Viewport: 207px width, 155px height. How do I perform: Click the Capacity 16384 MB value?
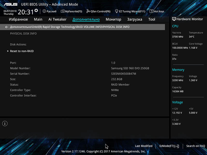click(178, 91)
